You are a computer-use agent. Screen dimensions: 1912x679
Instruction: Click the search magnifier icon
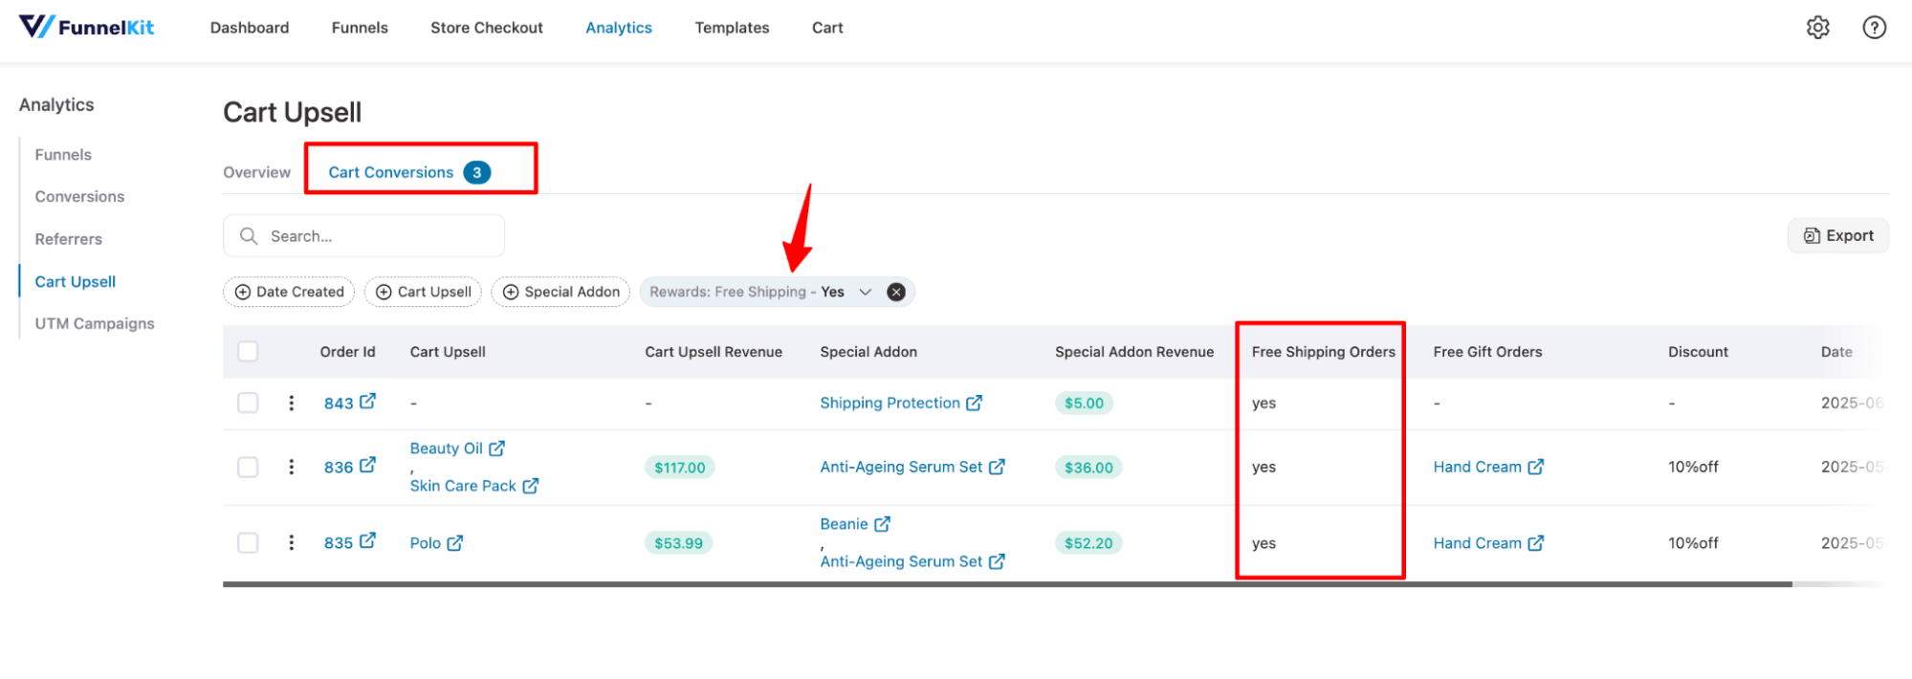click(249, 236)
